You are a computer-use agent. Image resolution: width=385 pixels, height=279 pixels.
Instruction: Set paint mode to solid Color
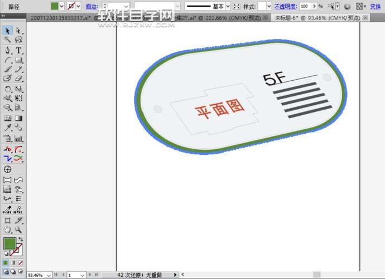6,263
